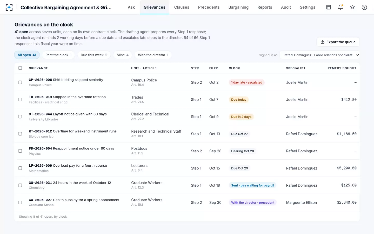The width and height of the screenshot is (374, 234).
Task: Tick checkbox for CT-2026-044
Action: coord(20,117)
